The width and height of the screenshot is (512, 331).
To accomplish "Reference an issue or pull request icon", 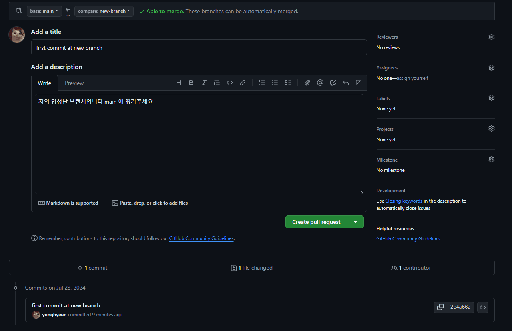I will [x=333, y=83].
